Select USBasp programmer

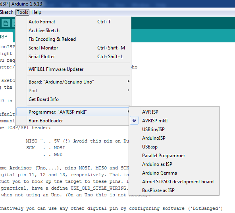pos(174,147)
